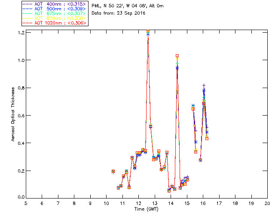Click the x-axis tick label '5'
This screenshot has height=220, width=275.
(26, 203)
